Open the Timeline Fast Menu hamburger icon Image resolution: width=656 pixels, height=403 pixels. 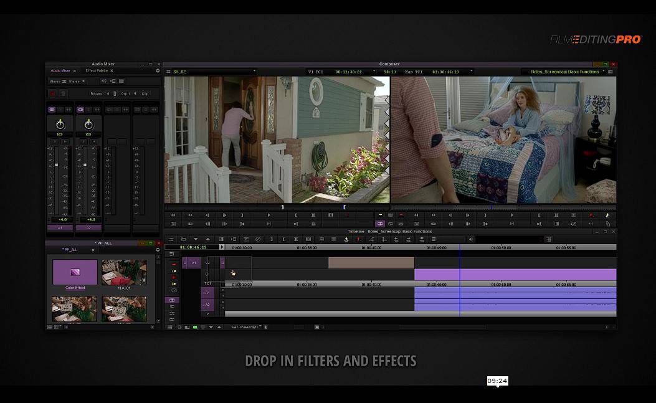point(172,239)
